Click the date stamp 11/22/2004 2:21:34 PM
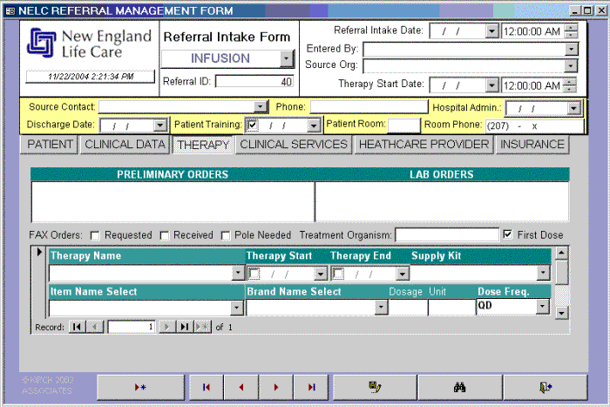This screenshot has height=407, width=610. [x=91, y=77]
